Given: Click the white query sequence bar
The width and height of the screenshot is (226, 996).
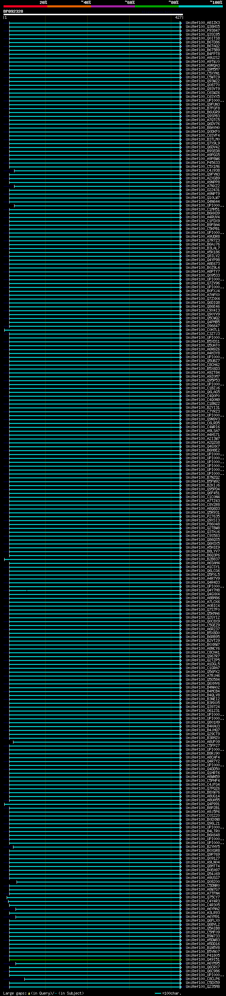Looking at the screenshot, I should click(93, 14).
